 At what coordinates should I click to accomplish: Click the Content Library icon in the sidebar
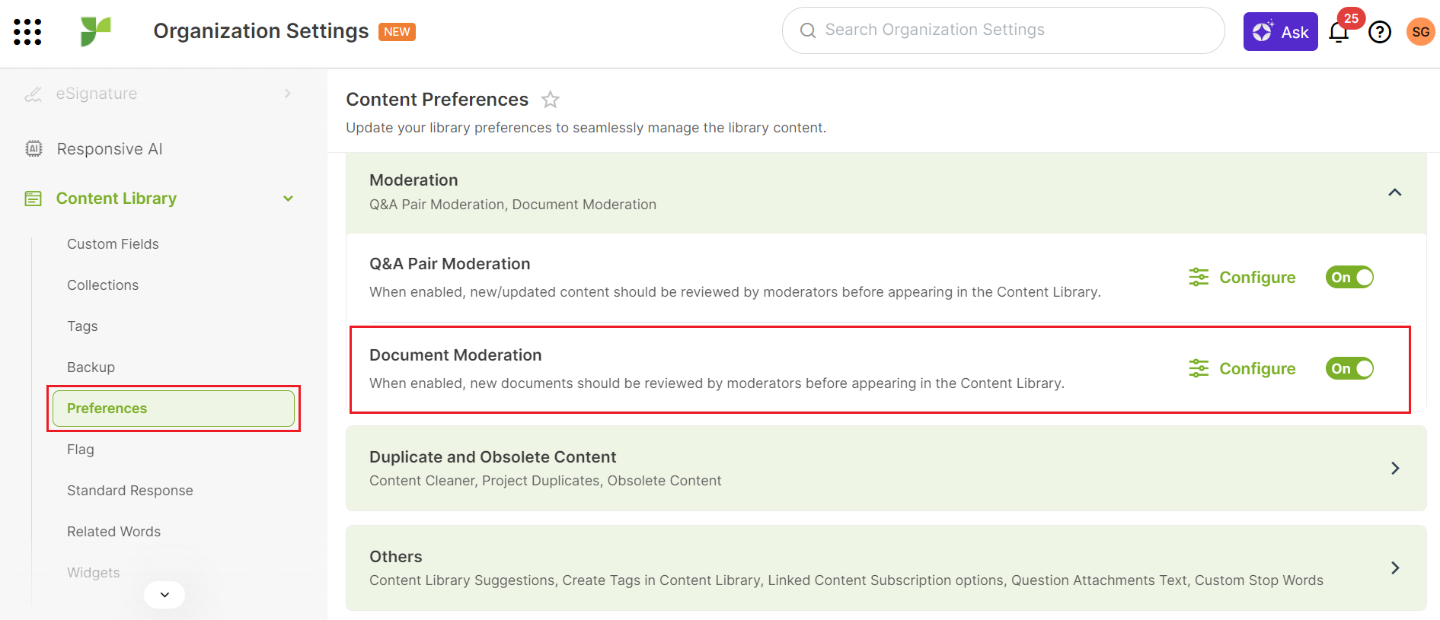click(34, 199)
